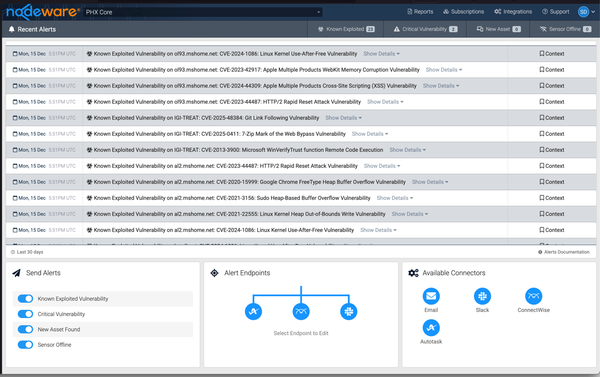Open the PHX Core network dropdown
Viewport: 600px width, 377px height.
(x=203, y=12)
